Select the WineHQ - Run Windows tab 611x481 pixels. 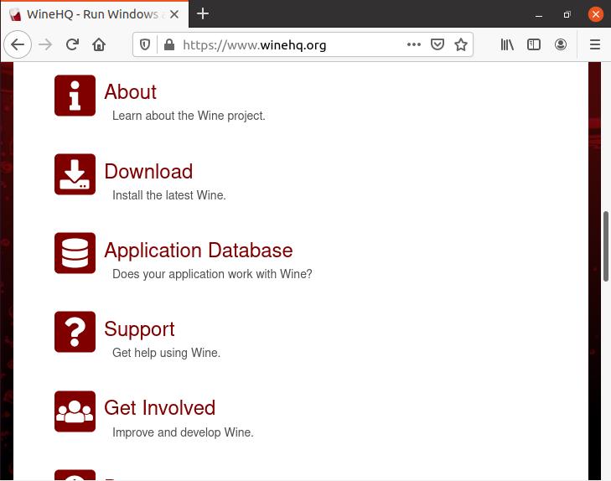pos(95,14)
